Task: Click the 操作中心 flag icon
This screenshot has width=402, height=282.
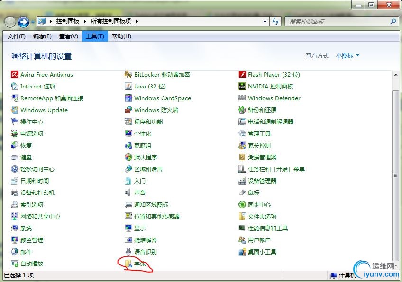Action: (x=15, y=122)
